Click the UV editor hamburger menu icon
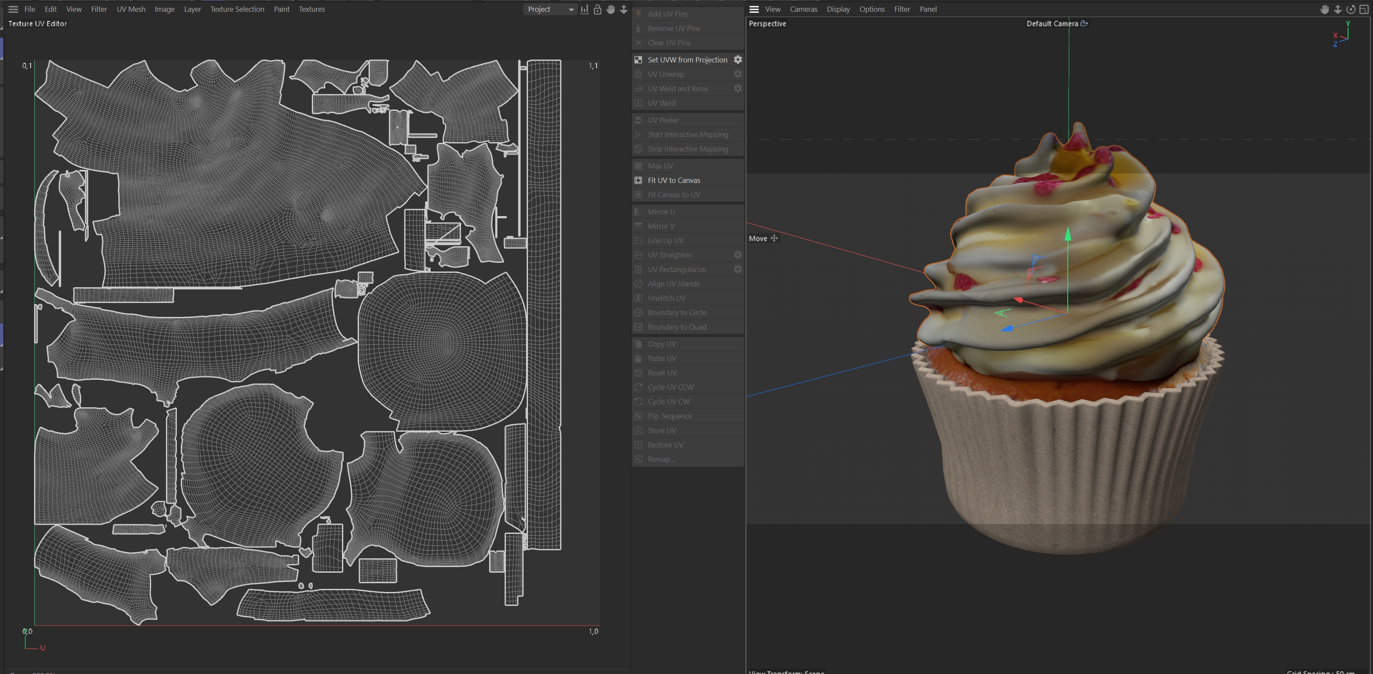 pyautogui.click(x=14, y=9)
